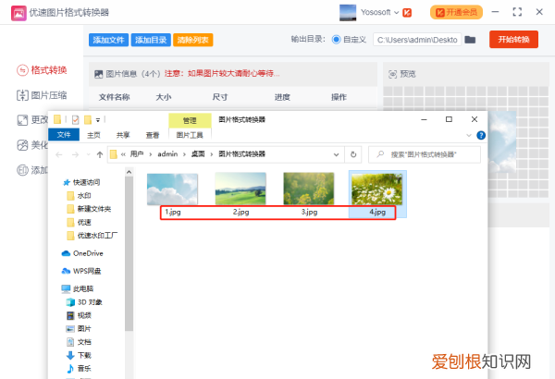Click the new folder quick access icon
This screenshot has width=555, height=379.
(x=88, y=120)
